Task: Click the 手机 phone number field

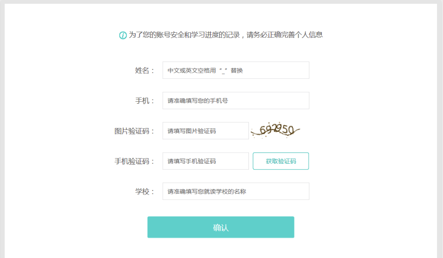Action: click(x=236, y=100)
